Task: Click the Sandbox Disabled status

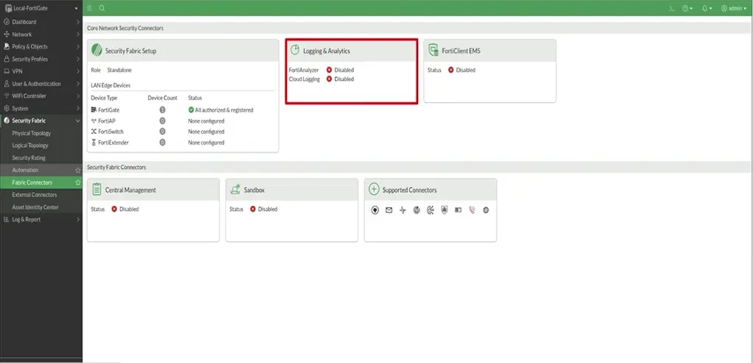Action: click(x=264, y=209)
